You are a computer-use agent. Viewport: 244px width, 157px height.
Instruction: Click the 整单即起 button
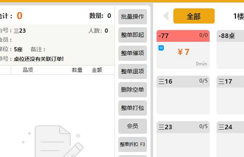133,35
